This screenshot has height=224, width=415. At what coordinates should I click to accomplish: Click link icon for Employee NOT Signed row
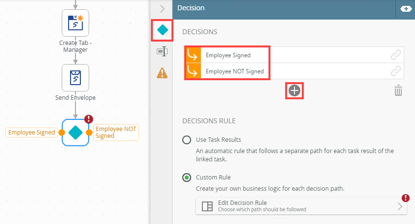click(396, 71)
